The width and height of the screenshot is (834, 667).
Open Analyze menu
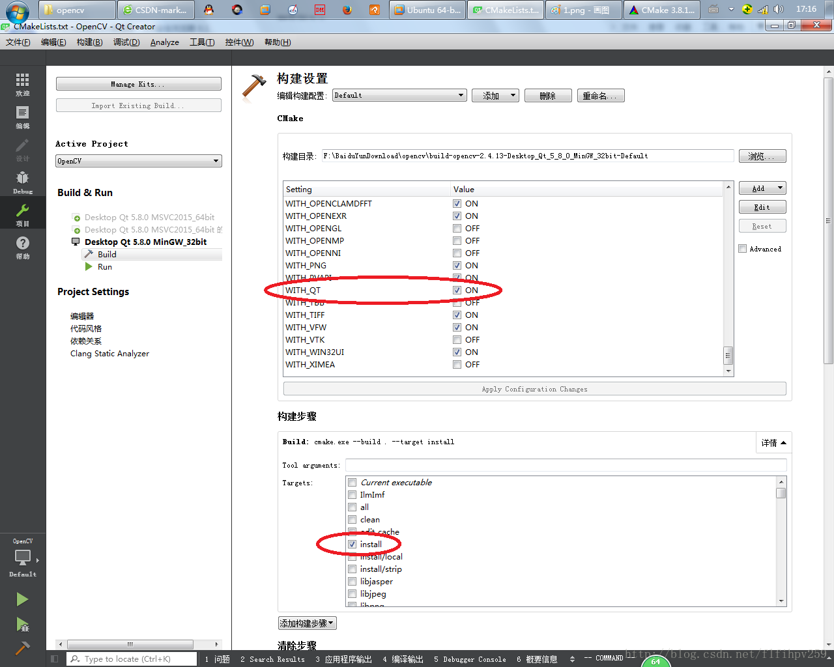click(x=165, y=42)
